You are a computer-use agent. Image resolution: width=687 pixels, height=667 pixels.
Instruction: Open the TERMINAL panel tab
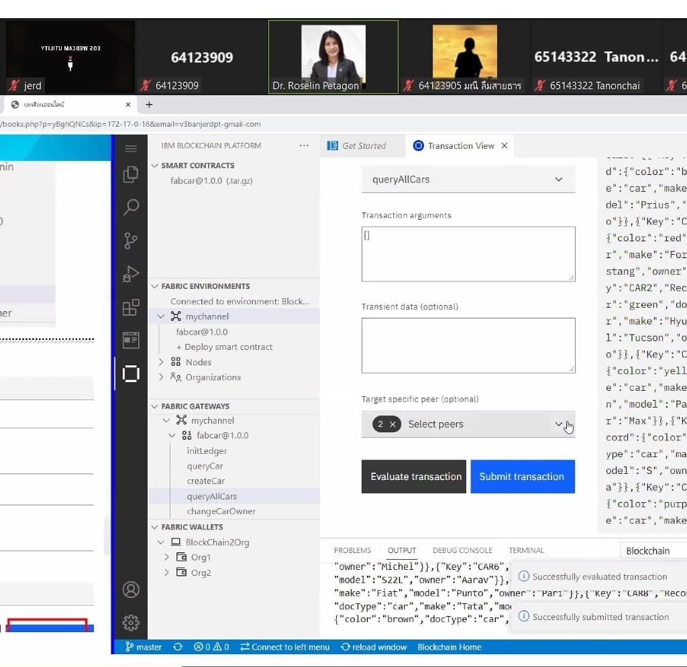526,550
